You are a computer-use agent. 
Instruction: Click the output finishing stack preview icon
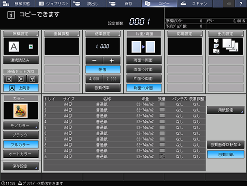230,45
